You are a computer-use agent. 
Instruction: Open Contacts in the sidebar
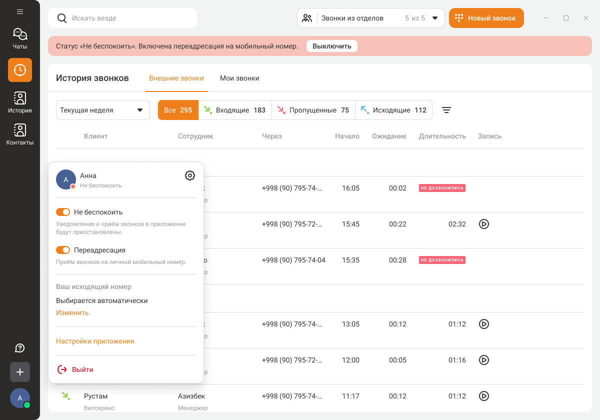(x=20, y=134)
